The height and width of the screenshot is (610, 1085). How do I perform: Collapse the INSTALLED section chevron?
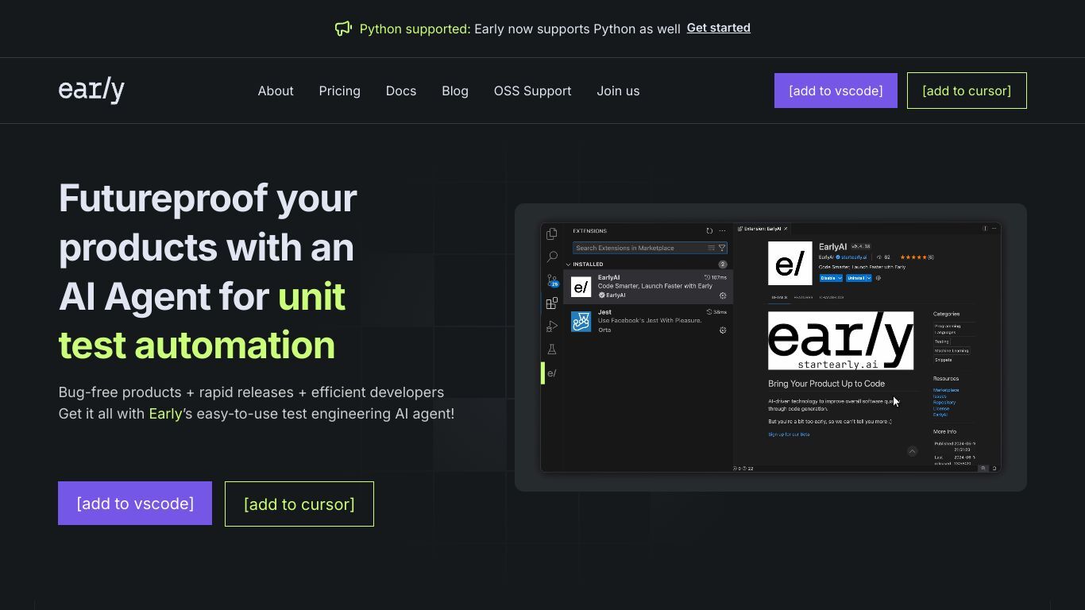(x=569, y=264)
